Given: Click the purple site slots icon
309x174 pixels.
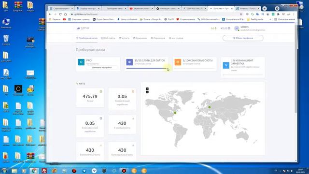Looking at the screenshot, I should 129,62.
